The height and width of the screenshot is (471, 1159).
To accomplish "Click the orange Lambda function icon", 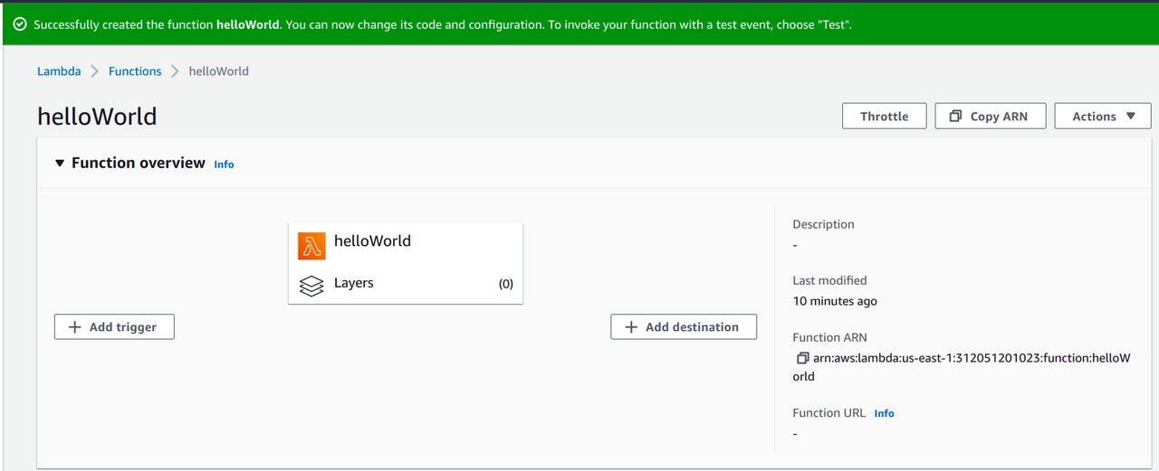I will (x=311, y=245).
